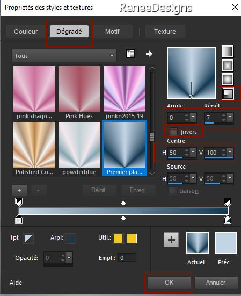Click the first yellow Util. color swatch
Viewport: 241px width, 296px height.
pyautogui.click(x=118, y=239)
